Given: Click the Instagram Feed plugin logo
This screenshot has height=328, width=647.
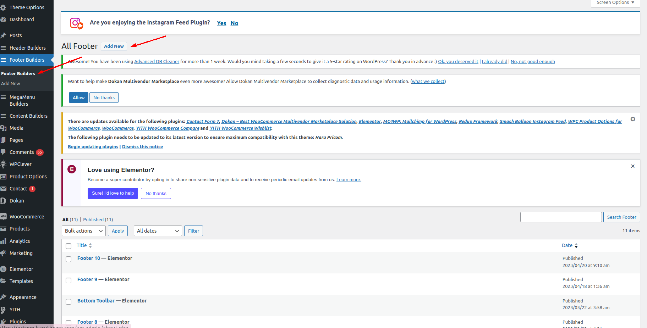Looking at the screenshot, I should coord(76,23).
